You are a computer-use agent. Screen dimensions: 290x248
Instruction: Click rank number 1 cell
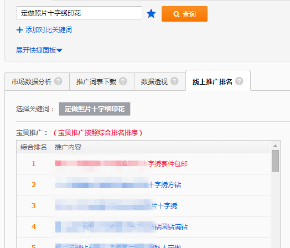33,164
